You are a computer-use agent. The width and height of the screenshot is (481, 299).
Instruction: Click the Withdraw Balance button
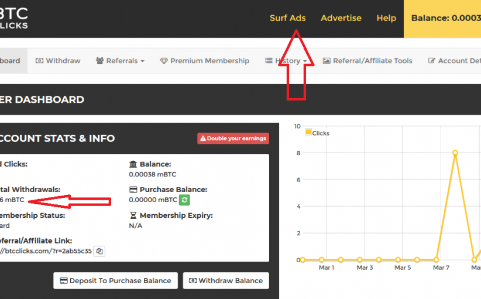pos(226,280)
